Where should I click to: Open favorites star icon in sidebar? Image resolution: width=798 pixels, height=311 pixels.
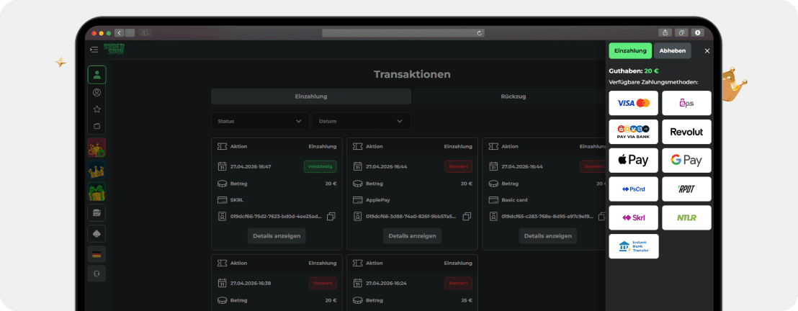tap(97, 109)
